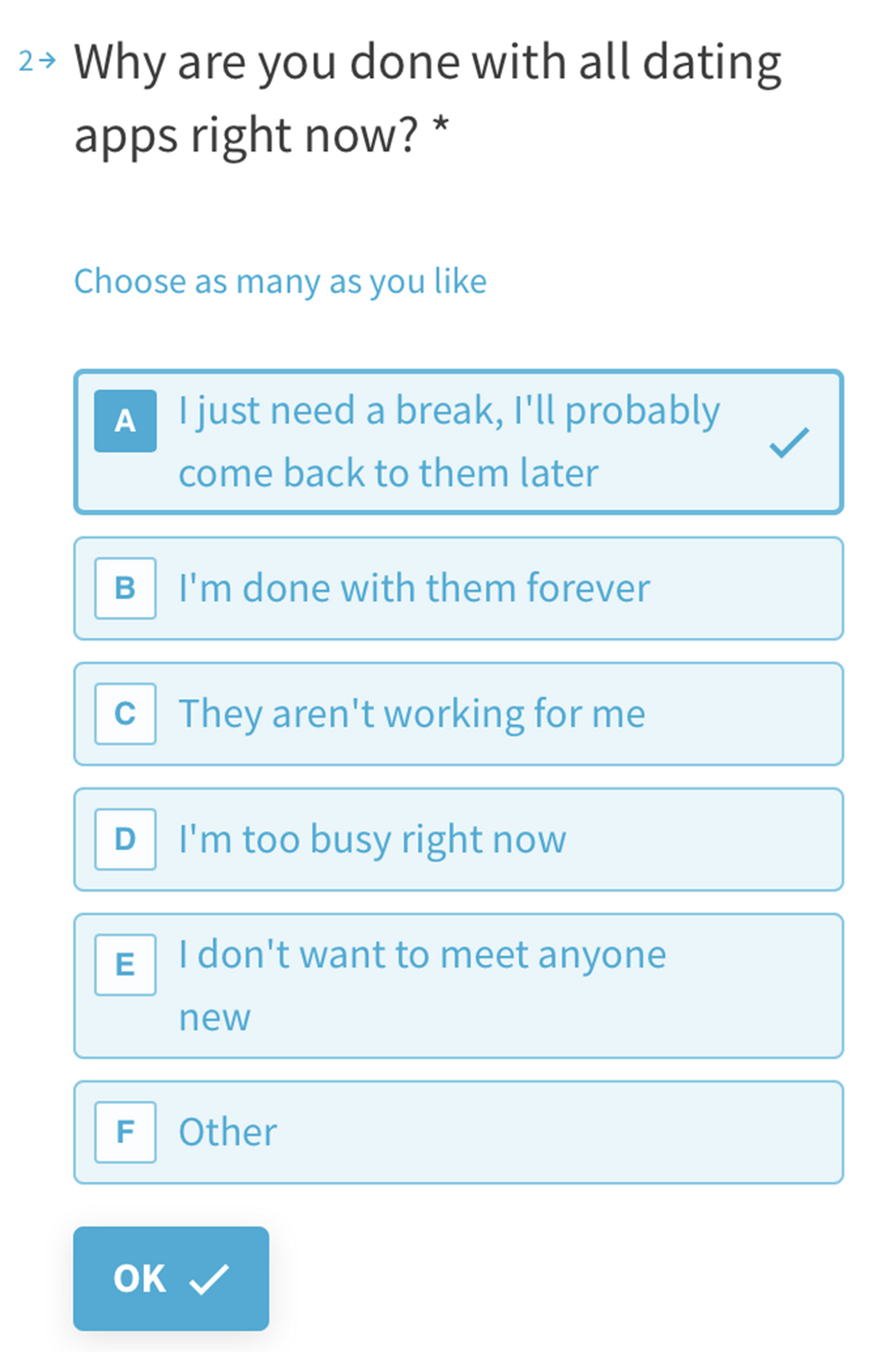Click the "Why are you done" question heading
The height and width of the screenshot is (1352, 877).
(x=427, y=98)
